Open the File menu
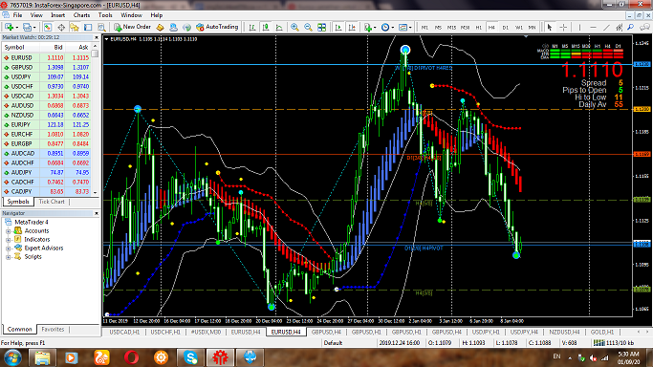The height and width of the screenshot is (367, 653). [17, 15]
